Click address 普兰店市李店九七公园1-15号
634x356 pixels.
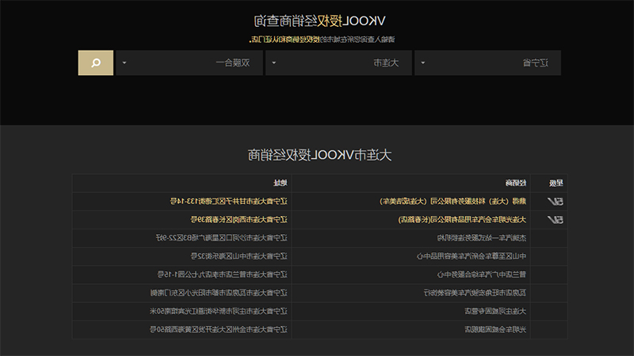click(x=222, y=275)
